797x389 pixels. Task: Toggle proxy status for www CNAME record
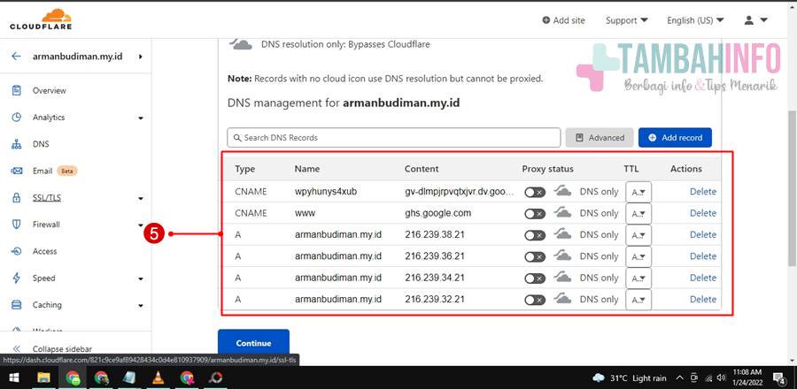point(535,214)
